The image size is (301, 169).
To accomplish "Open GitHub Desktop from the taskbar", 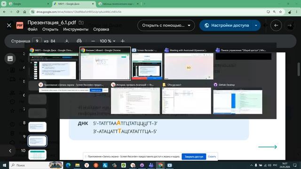I will pos(142,165).
